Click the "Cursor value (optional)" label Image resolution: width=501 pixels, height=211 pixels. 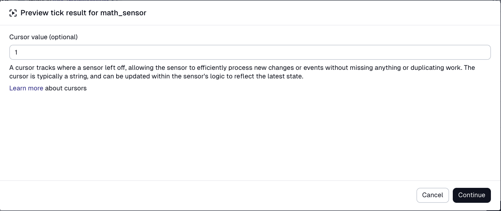(43, 37)
